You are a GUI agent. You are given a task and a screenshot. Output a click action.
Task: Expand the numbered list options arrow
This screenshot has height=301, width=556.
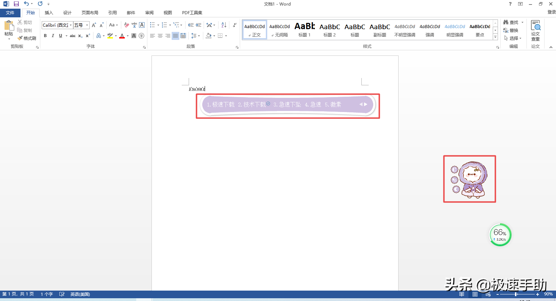click(170, 25)
